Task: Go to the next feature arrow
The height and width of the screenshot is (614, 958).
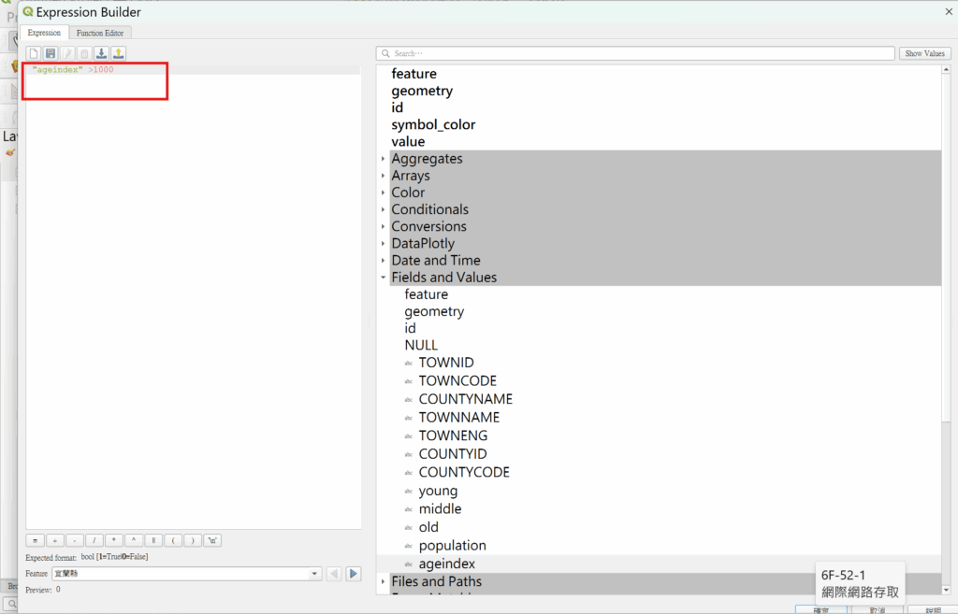Action: click(353, 574)
